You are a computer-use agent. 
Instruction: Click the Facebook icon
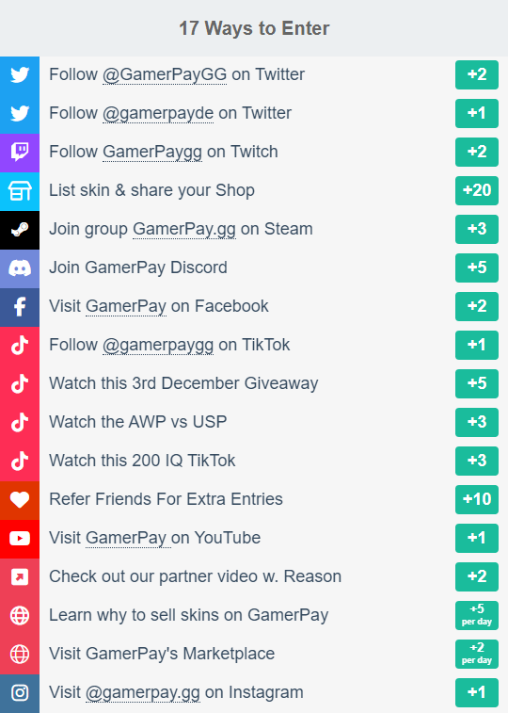click(x=20, y=306)
